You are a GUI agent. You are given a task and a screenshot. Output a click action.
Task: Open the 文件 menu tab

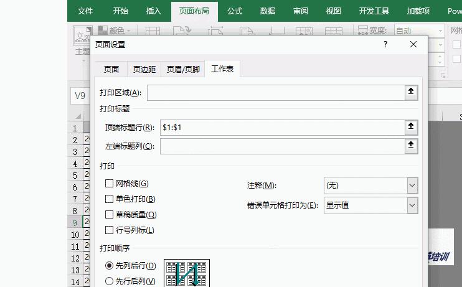coord(85,11)
